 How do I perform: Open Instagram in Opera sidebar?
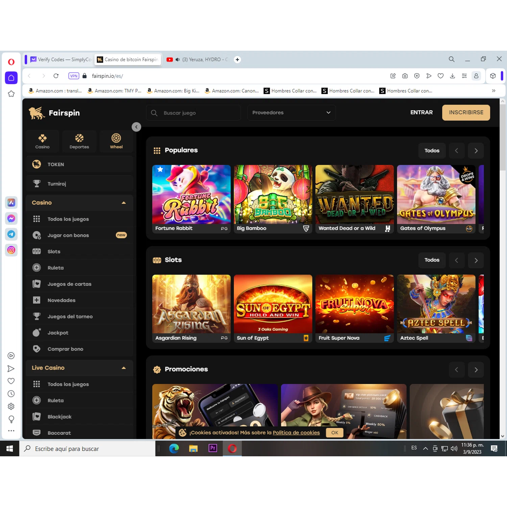pos(11,250)
